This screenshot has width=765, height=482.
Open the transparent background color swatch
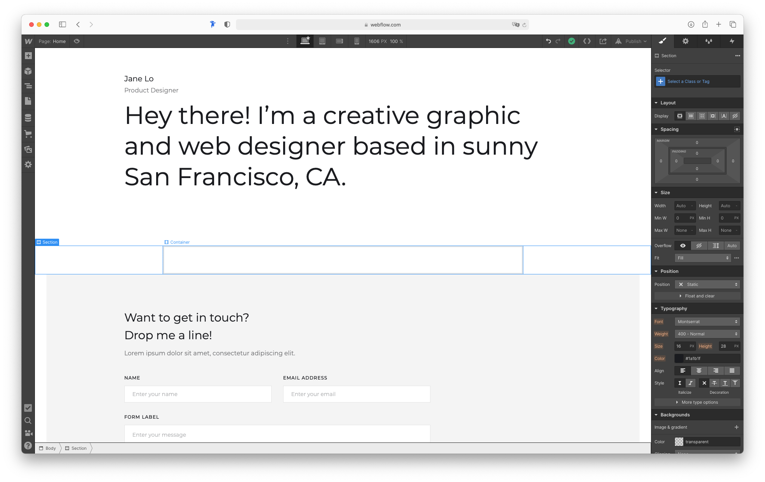tap(679, 441)
